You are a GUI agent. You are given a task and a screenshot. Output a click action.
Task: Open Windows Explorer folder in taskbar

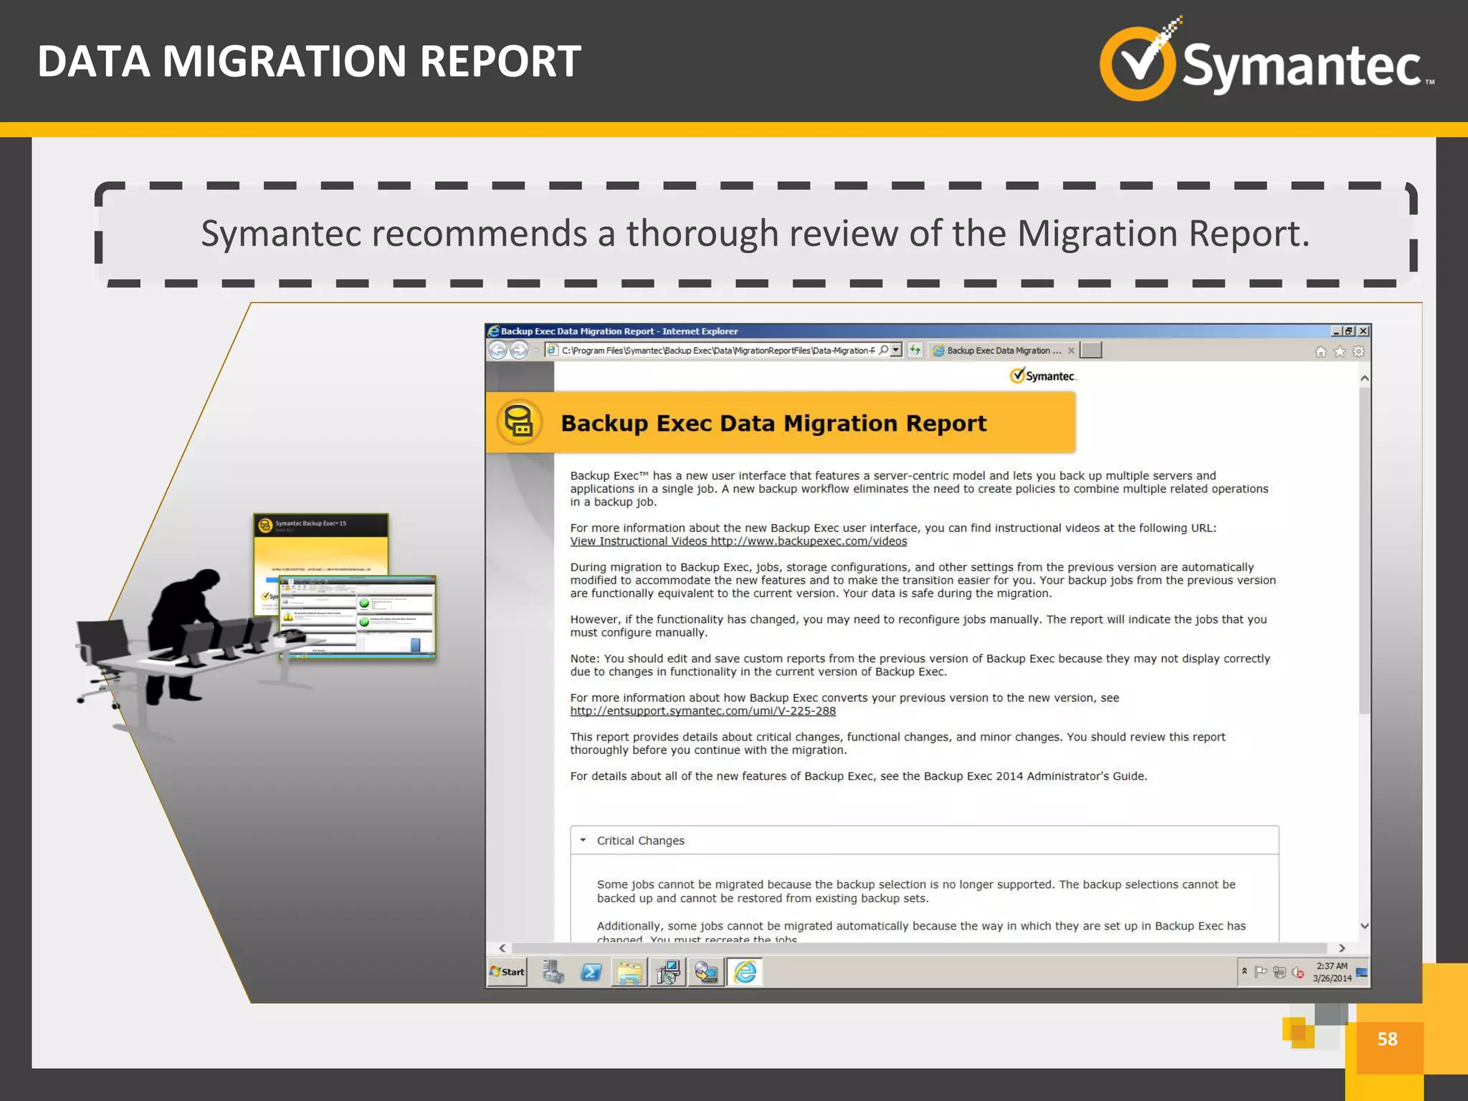click(x=629, y=973)
